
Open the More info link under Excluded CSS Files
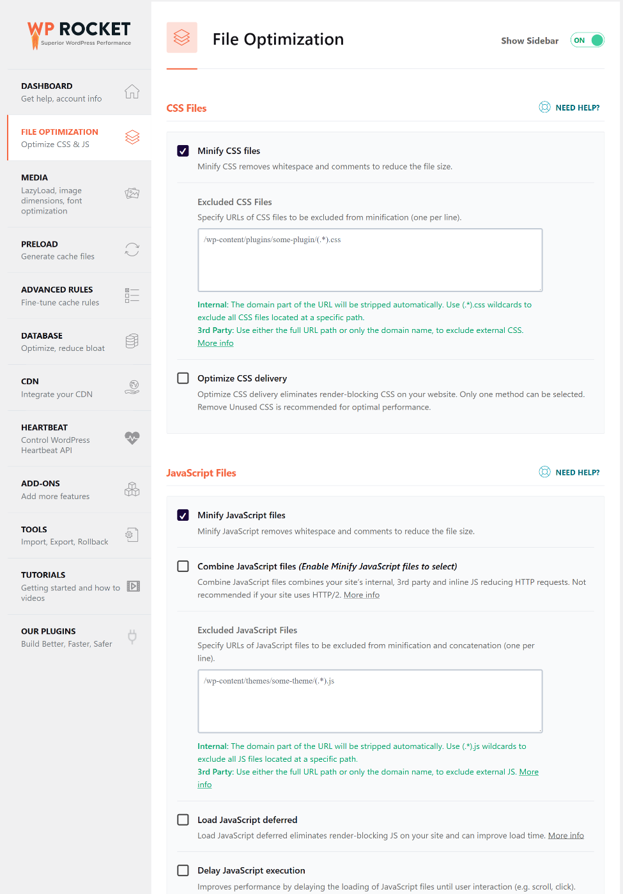[215, 343]
